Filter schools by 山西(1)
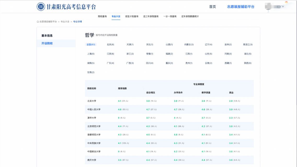The height and width of the screenshot is (167, 297). click(x=169, y=44)
